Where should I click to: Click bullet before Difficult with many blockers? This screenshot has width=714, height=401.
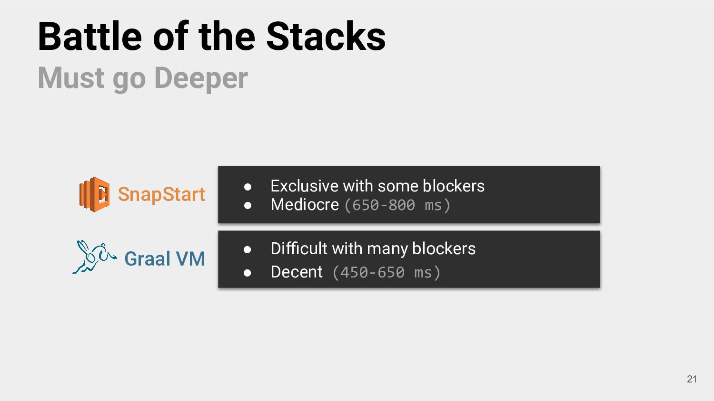[247, 249]
